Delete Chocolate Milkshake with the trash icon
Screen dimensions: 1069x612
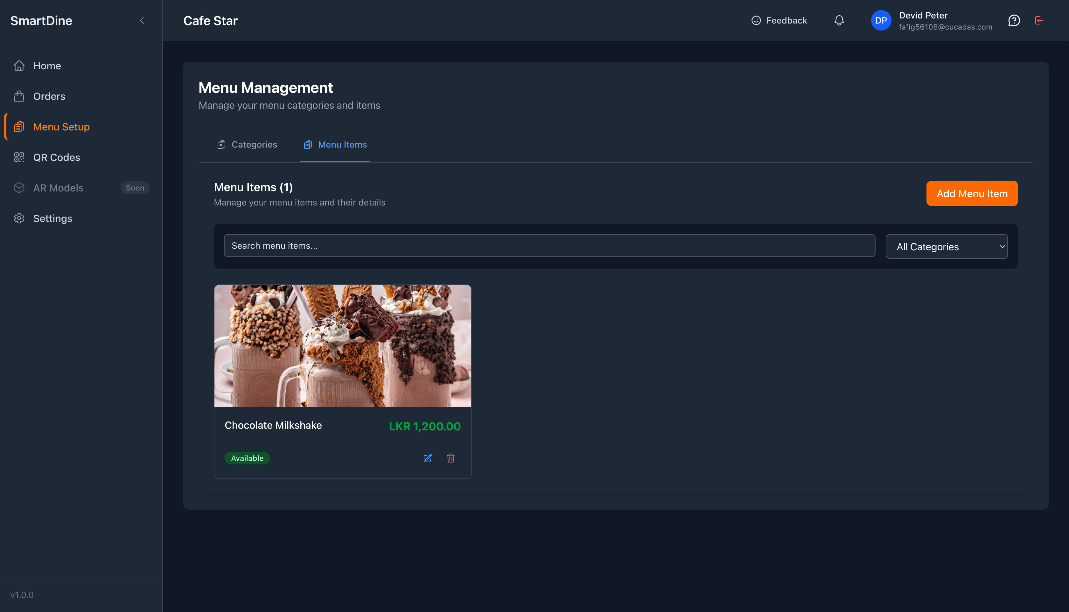pyautogui.click(x=451, y=458)
